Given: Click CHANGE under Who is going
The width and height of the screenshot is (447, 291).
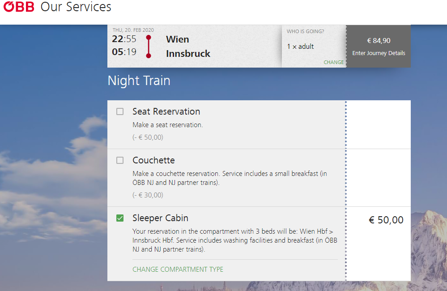Looking at the screenshot, I should pyautogui.click(x=333, y=62).
